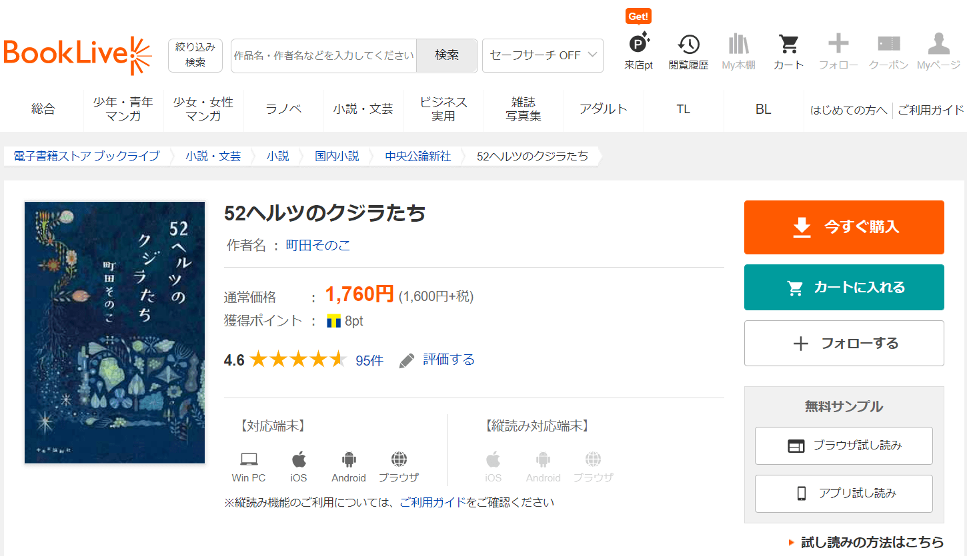Open the 閲覧履歴 browsing history icon
The height and width of the screenshot is (556, 967).
click(688, 46)
